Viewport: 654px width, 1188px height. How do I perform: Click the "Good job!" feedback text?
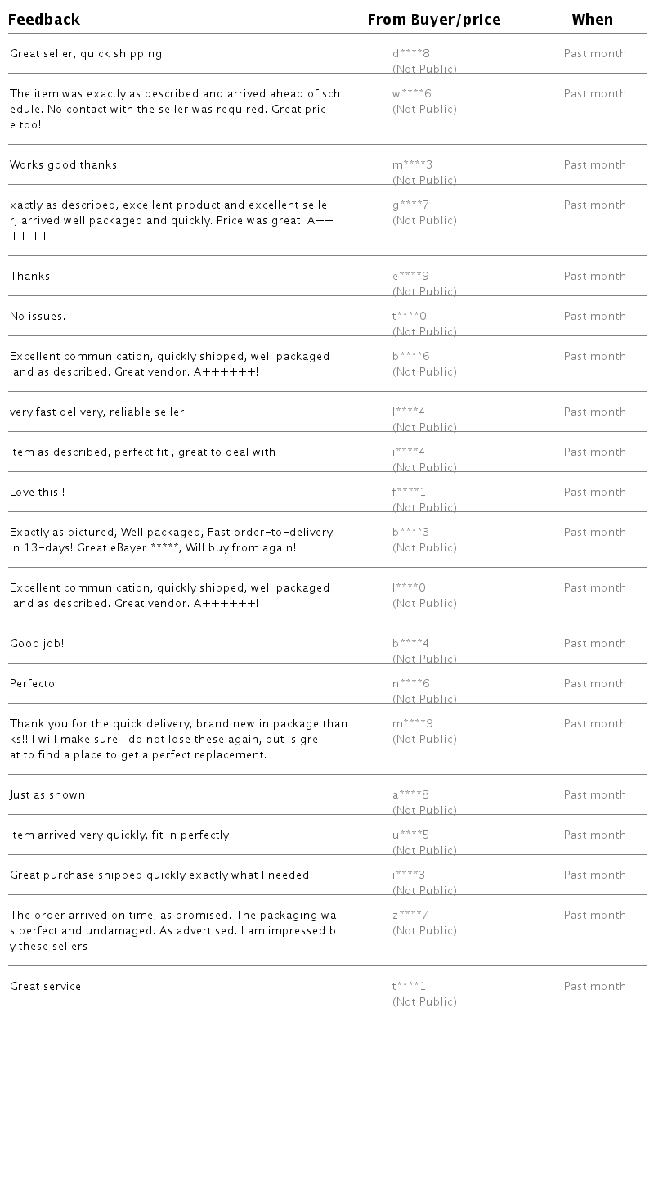[37, 644]
